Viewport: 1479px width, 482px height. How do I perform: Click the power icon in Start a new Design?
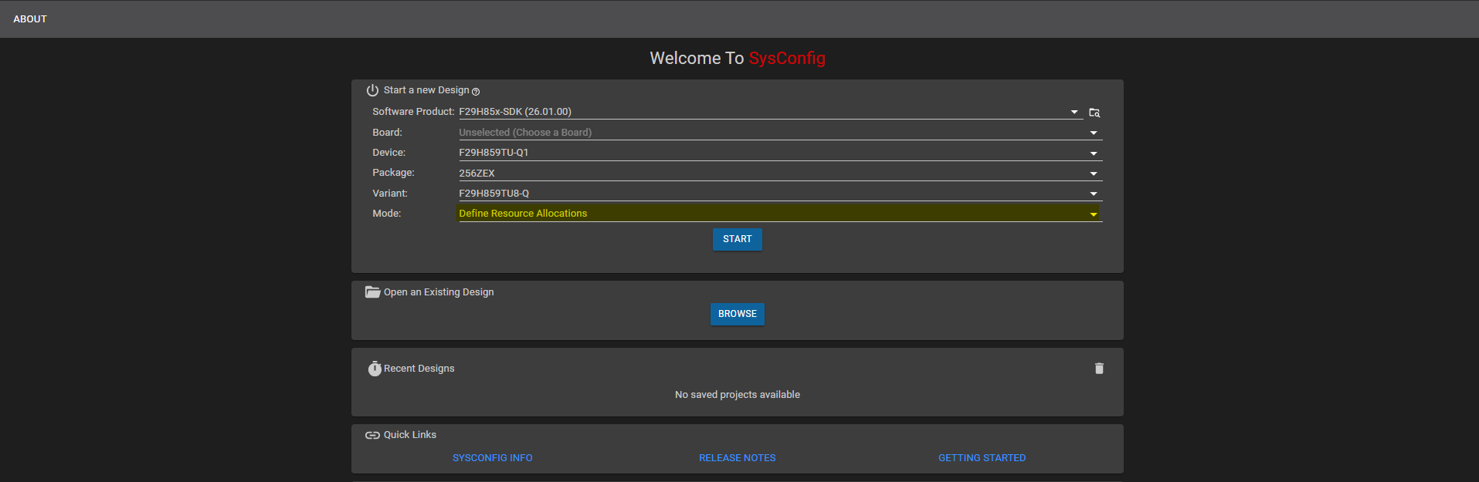coord(372,90)
